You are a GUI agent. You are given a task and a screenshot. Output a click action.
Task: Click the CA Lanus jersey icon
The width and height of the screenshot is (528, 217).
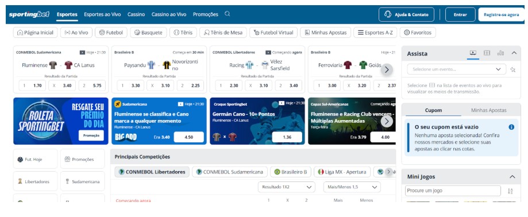click(69, 65)
